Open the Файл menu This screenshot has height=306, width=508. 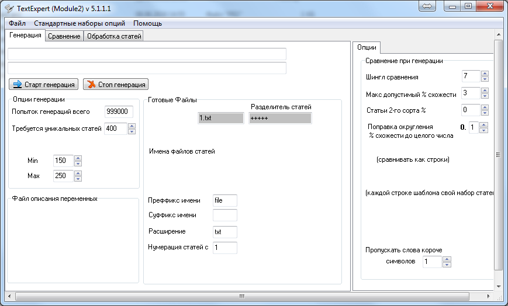point(17,23)
